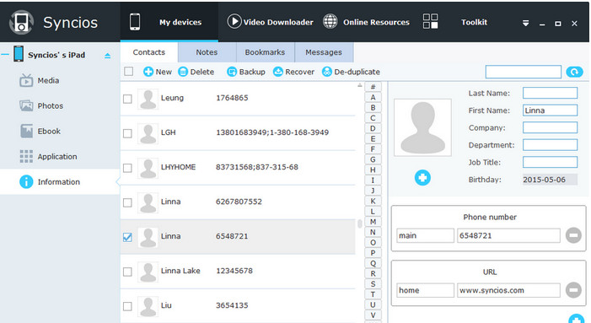Open the My devices tab
The height and width of the screenshot is (323, 591).
169,22
